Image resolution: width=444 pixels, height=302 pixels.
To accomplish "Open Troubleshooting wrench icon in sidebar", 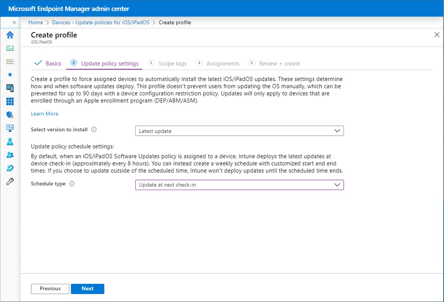I will pyautogui.click(x=9, y=181).
